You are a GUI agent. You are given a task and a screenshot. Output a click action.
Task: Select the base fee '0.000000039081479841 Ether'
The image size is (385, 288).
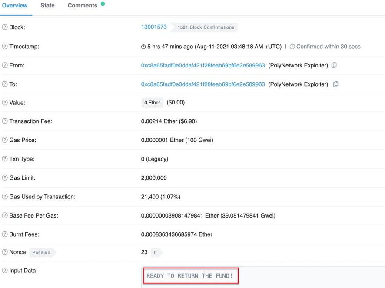[180, 215]
